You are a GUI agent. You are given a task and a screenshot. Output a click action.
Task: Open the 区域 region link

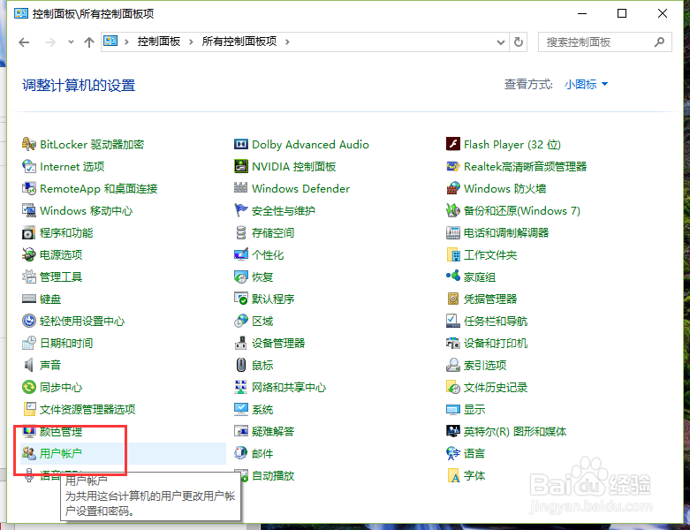262,321
